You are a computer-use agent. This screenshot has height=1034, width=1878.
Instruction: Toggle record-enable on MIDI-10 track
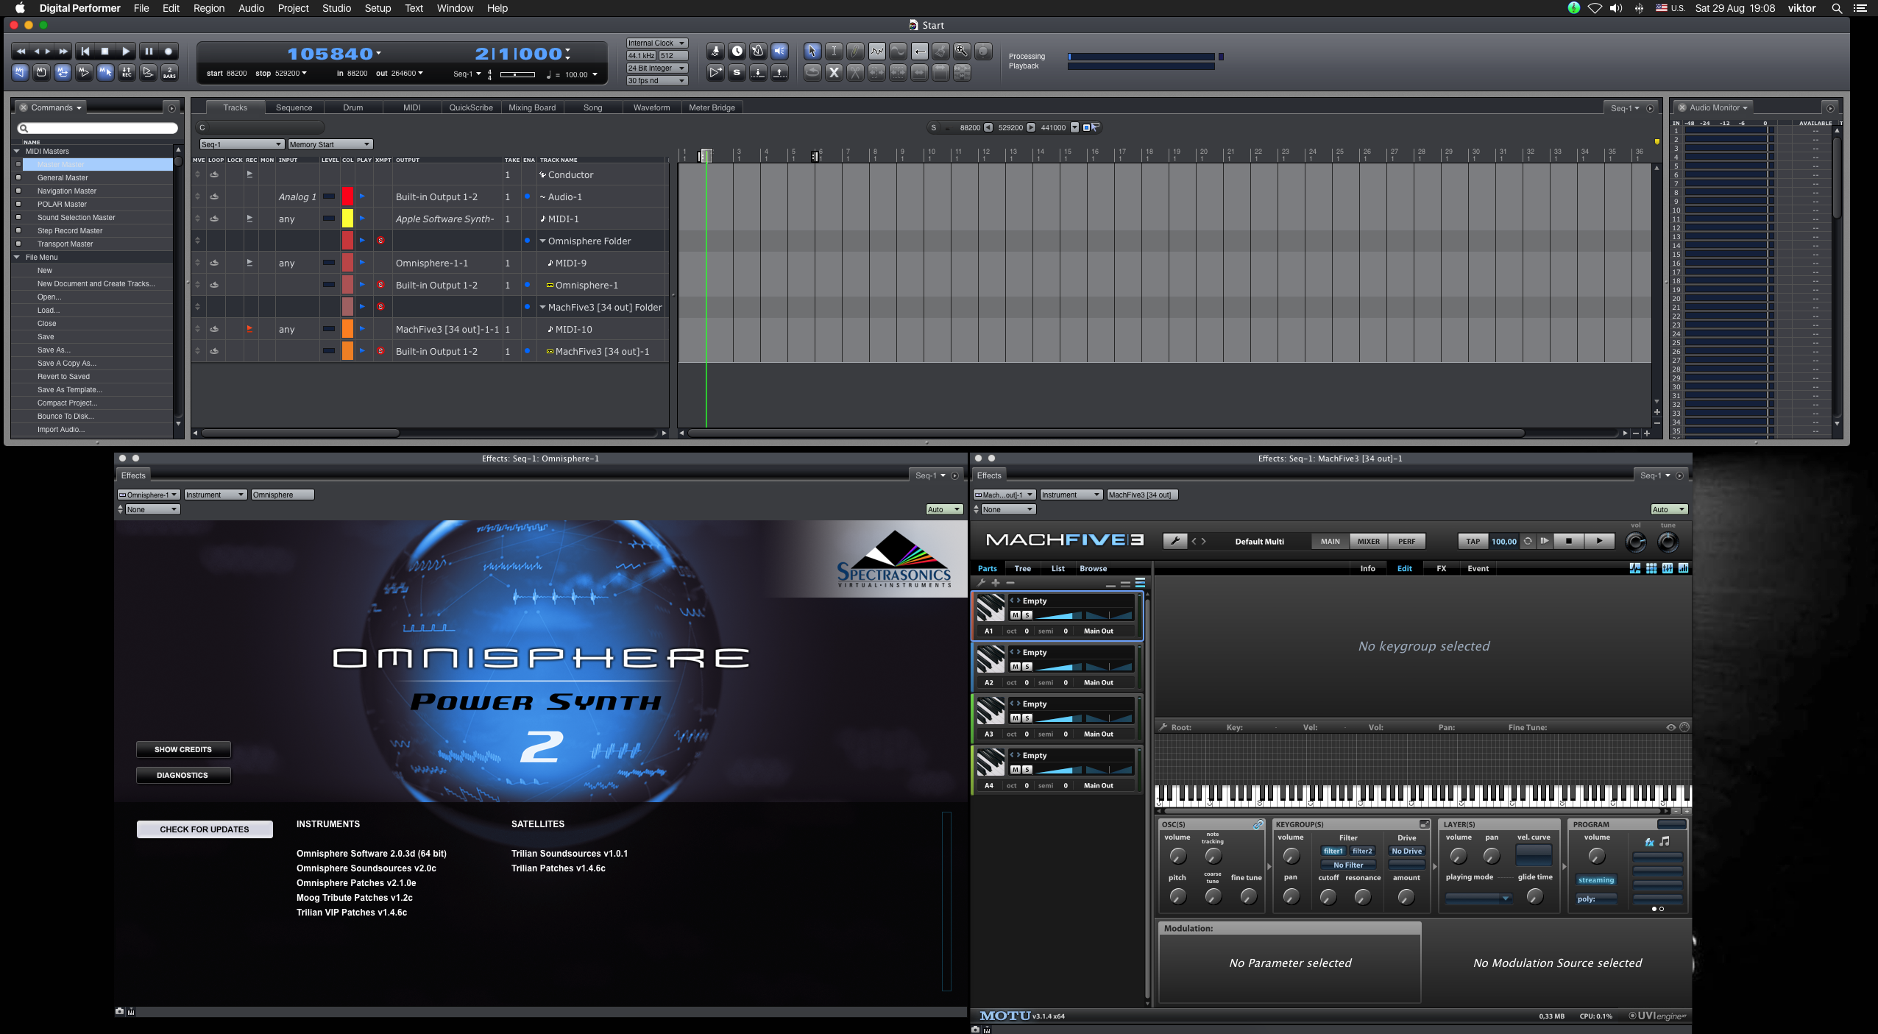(x=249, y=329)
